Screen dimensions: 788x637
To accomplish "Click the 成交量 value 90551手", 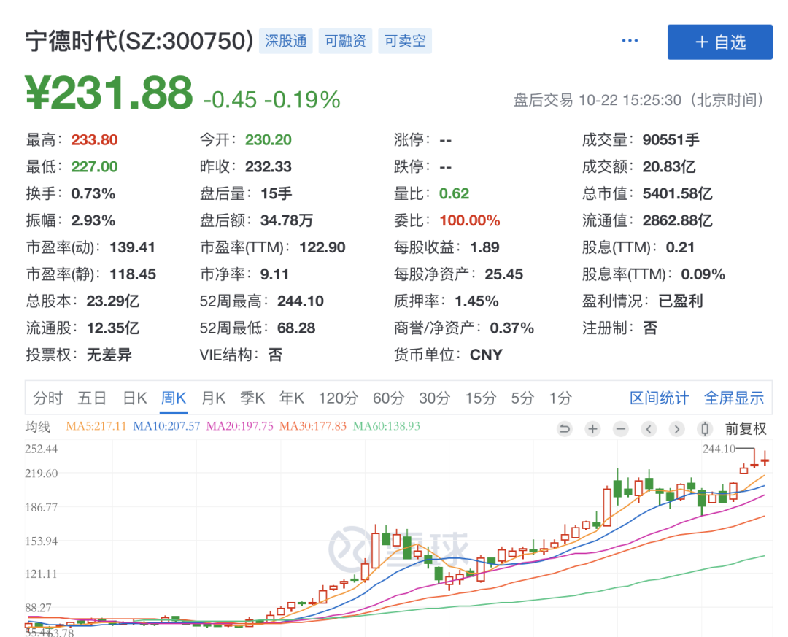I will point(671,140).
